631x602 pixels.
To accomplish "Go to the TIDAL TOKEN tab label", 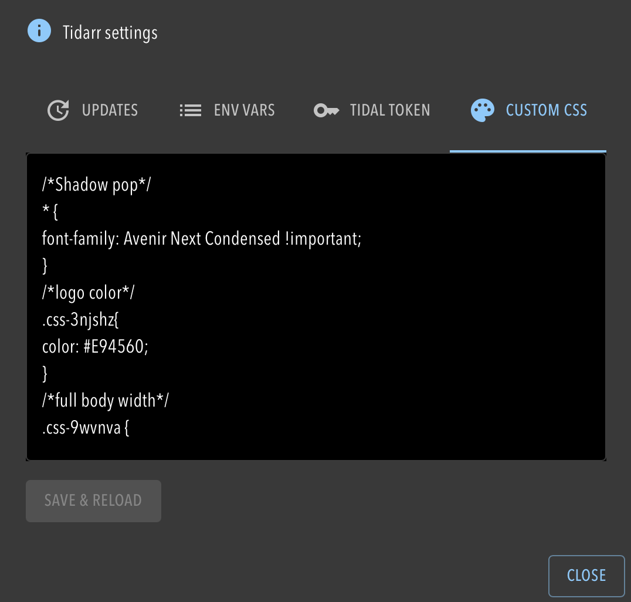I will coord(390,110).
